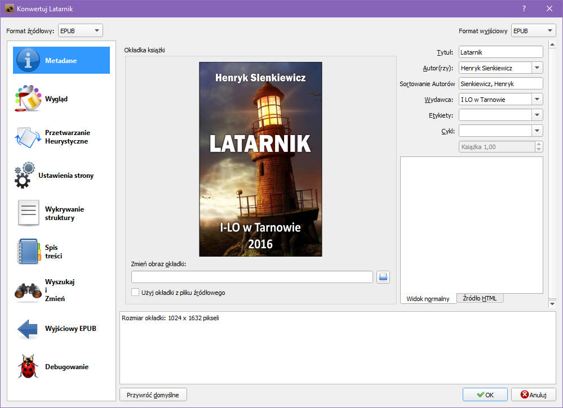Open Spis treści notebook icon
This screenshot has width=563, height=408.
tap(28, 252)
